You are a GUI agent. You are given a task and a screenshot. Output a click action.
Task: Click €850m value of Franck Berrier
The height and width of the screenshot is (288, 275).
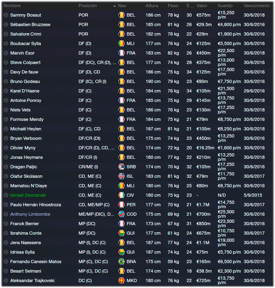(203, 224)
